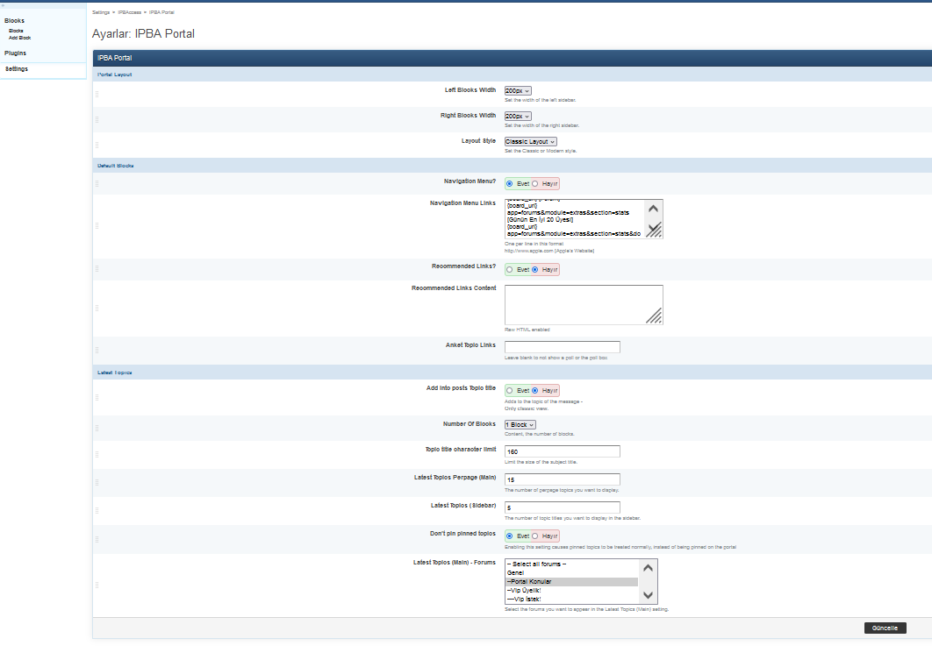
Task: Click the 'Latest Topics' section header
Action: pos(115,373)
